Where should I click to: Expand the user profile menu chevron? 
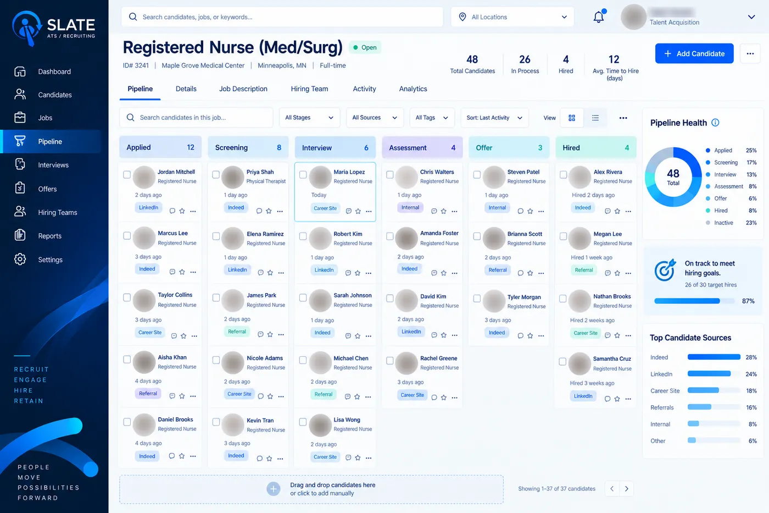tap(751, 17)
